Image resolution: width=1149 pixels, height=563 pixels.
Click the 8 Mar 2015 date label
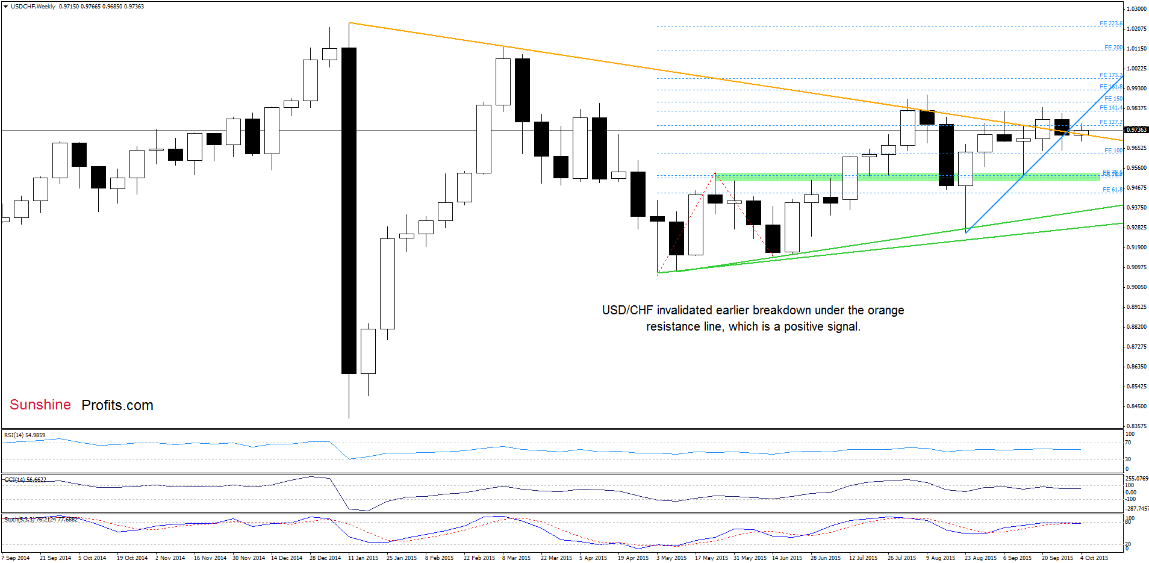tap(516, 558)
